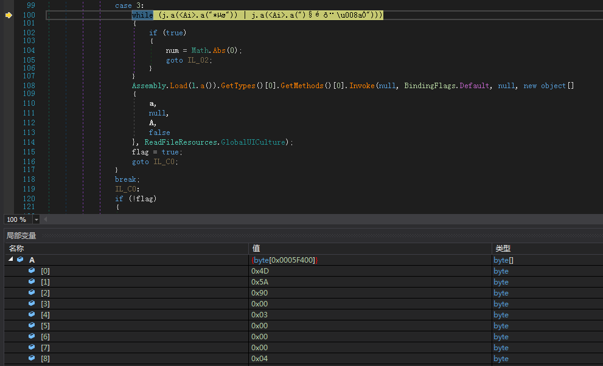The height and width of the screenshot is (366, 603).
Task: Click the ReadFileResources class reference
Action: tap(180, 142)
